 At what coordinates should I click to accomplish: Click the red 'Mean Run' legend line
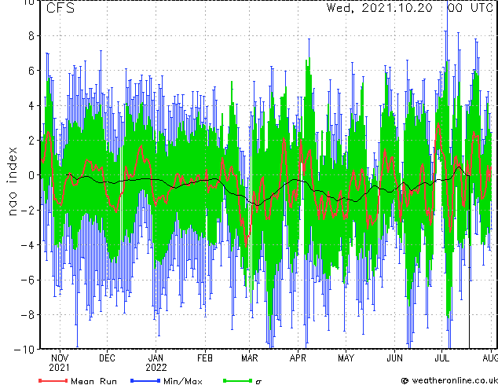(53, 380)
